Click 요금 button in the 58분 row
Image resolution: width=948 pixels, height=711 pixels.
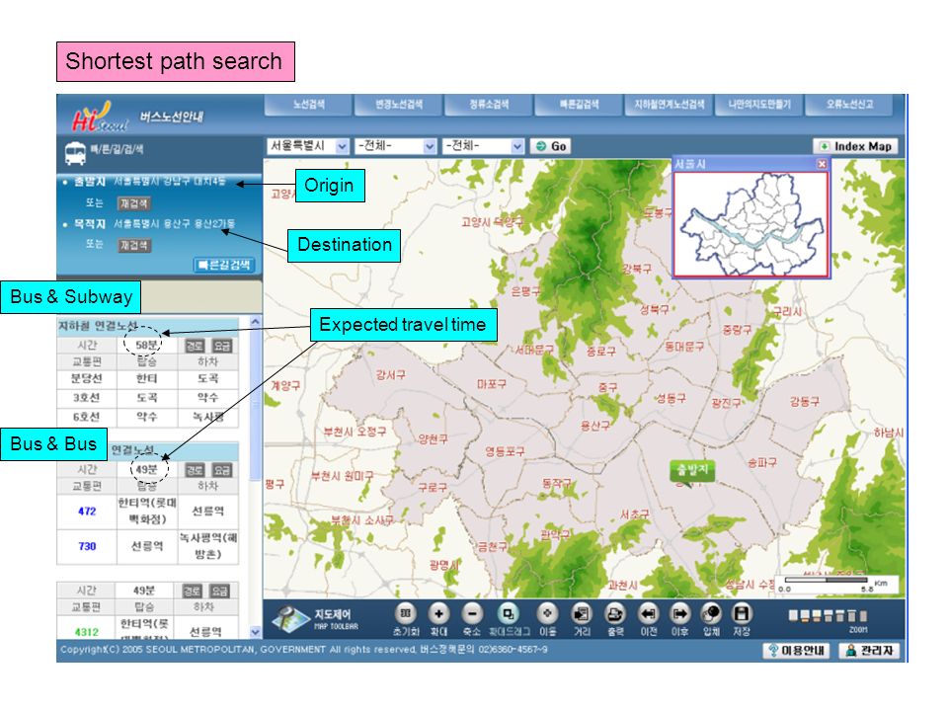[x=222, y=346]
